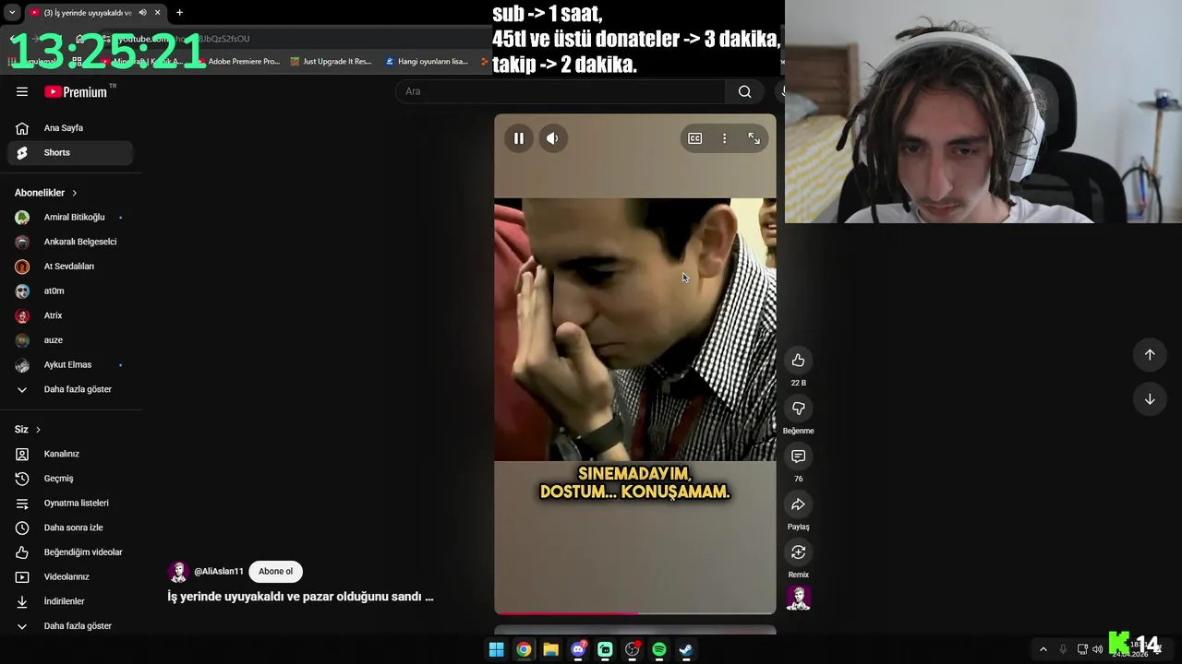1182x664 pixels.
Task: Open the Amiral Bitikoğlu channel
Action: tap(70, 218)
